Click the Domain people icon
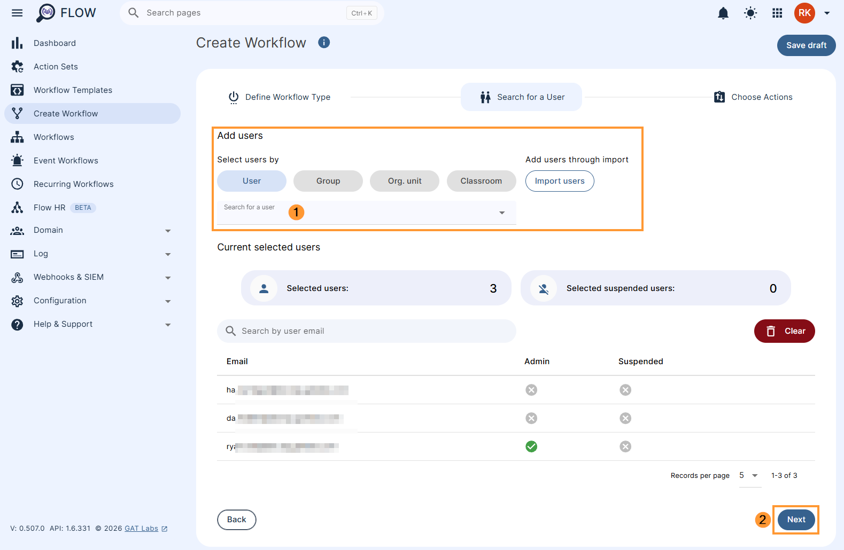Viewport: 844px width, 550px height. pyautogui.click(x=17, y=230)
